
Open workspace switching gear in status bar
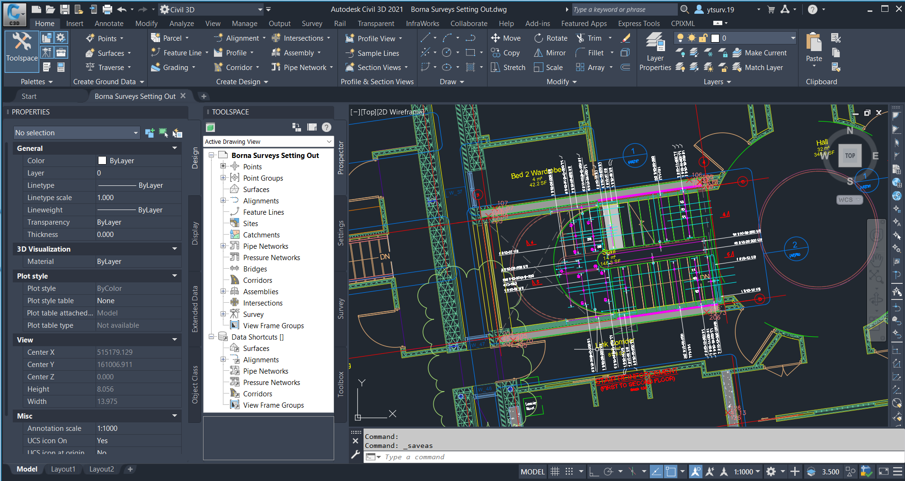coord(771,472)
